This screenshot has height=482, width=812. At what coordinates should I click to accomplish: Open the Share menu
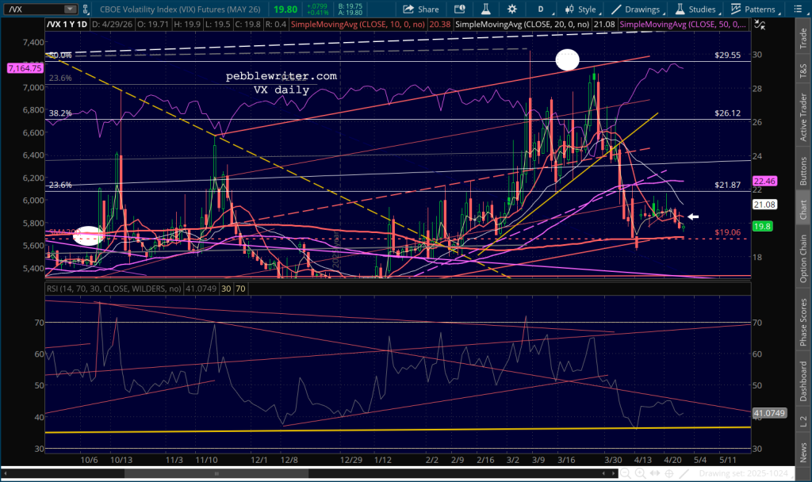[x=420, y=10]
